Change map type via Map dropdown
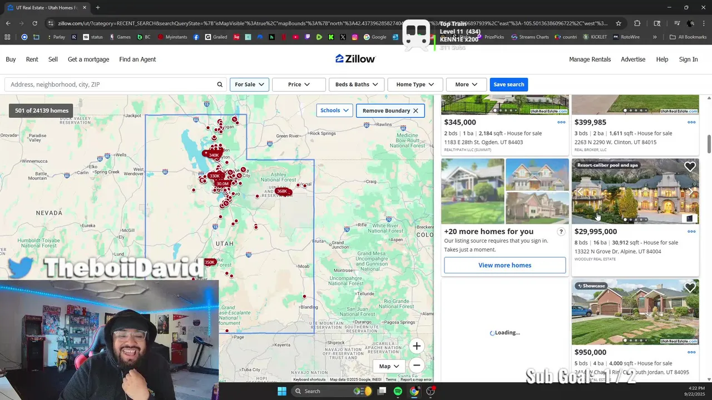Viewport: 712px width, 400px height. [x=389, y=366]
